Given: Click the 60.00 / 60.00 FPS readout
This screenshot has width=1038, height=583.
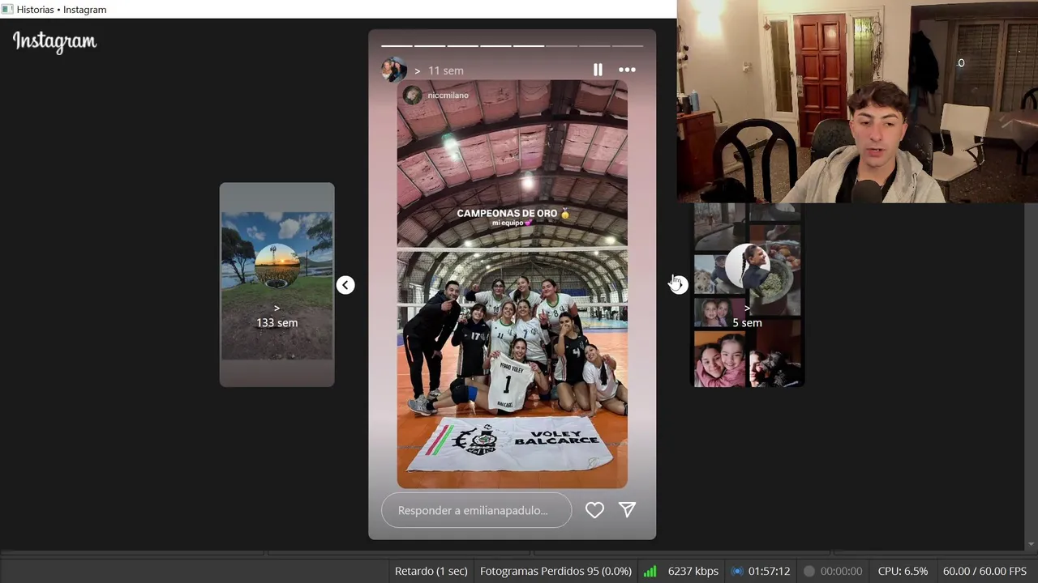Looking at the screenshot, I should click(x=984, y=571).
